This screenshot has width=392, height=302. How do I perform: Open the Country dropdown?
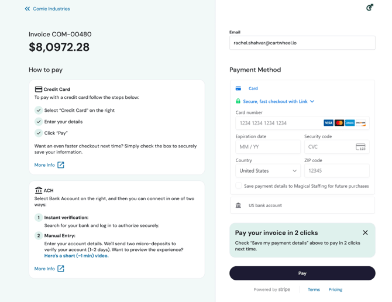268,171
